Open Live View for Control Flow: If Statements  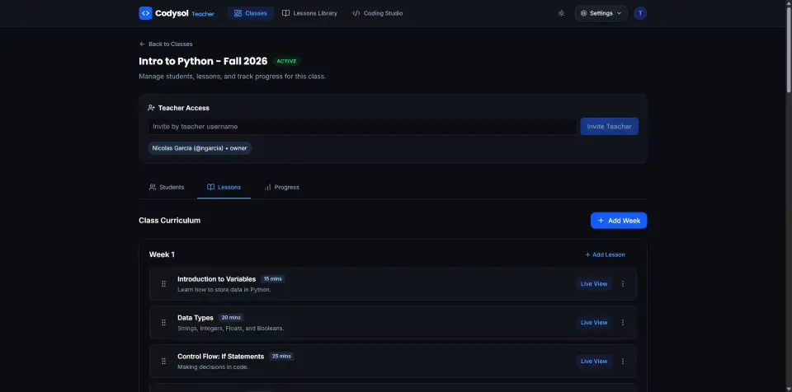tap(594, 362)
